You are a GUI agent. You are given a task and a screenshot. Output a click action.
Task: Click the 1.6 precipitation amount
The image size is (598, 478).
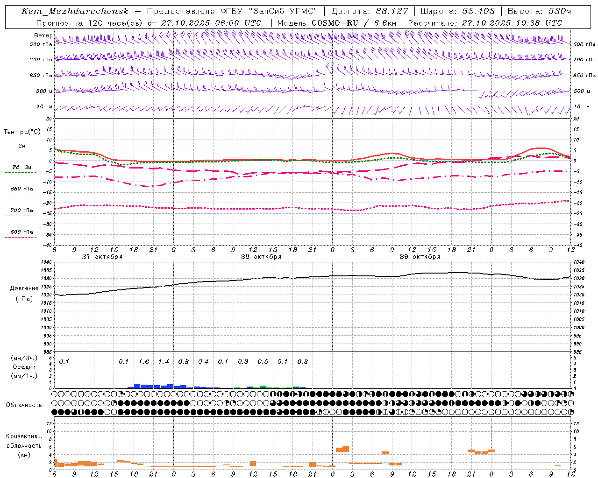point(144,362)
